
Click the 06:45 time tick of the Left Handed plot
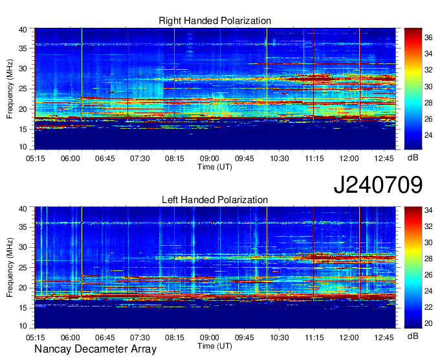(x=105, y=338)
